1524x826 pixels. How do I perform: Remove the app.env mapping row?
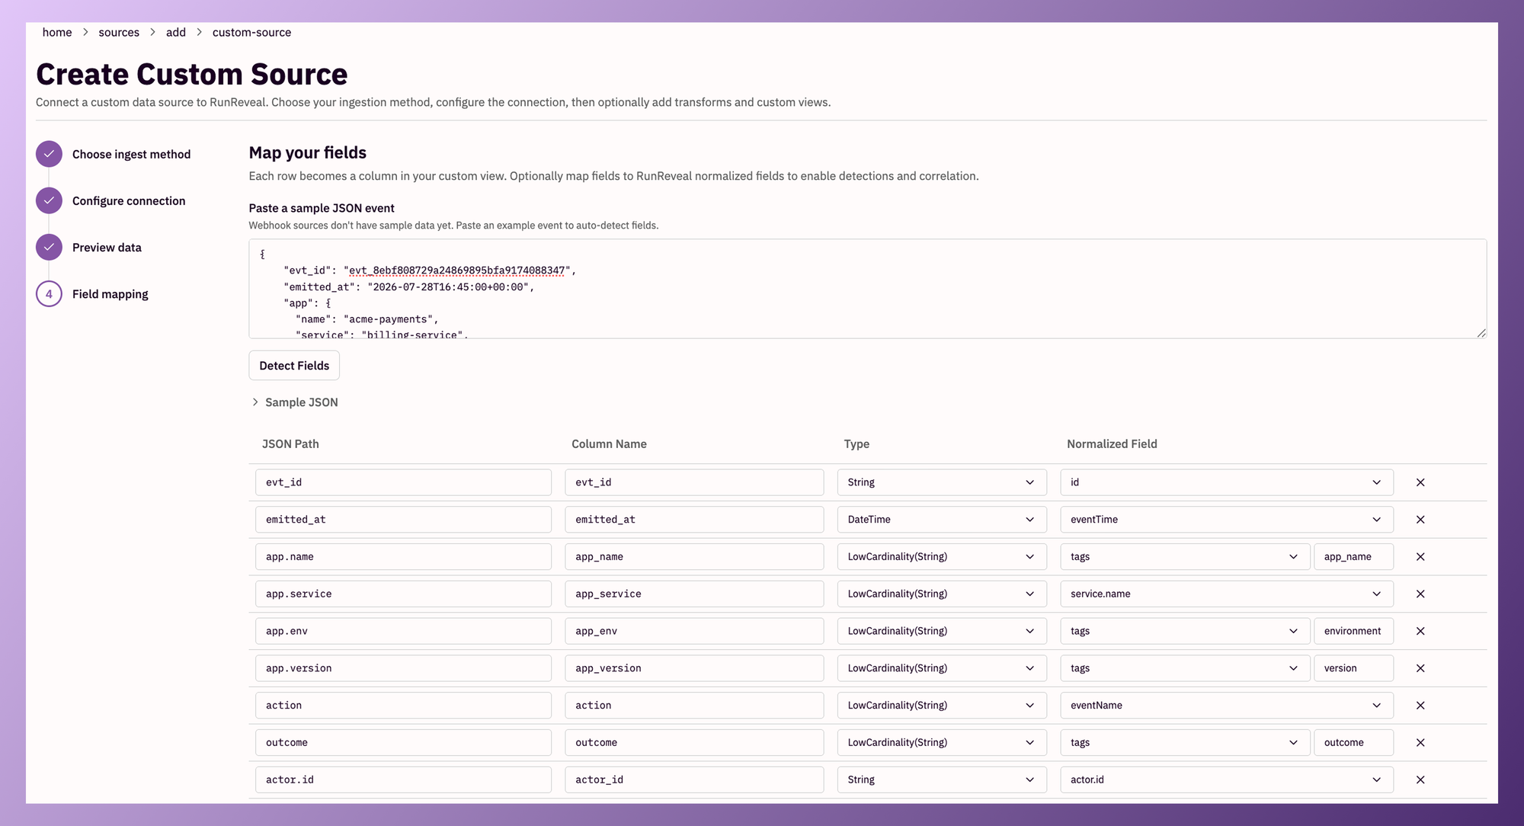click(x=1420, y=631)
